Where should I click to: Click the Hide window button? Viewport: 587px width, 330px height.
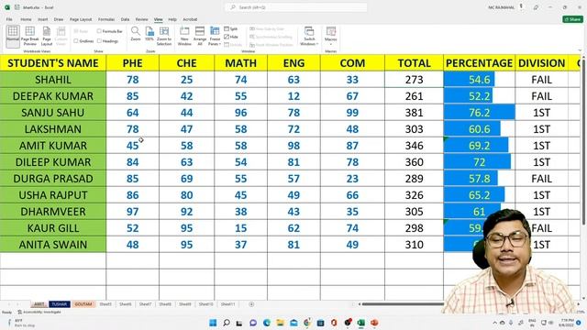[231, 37]
